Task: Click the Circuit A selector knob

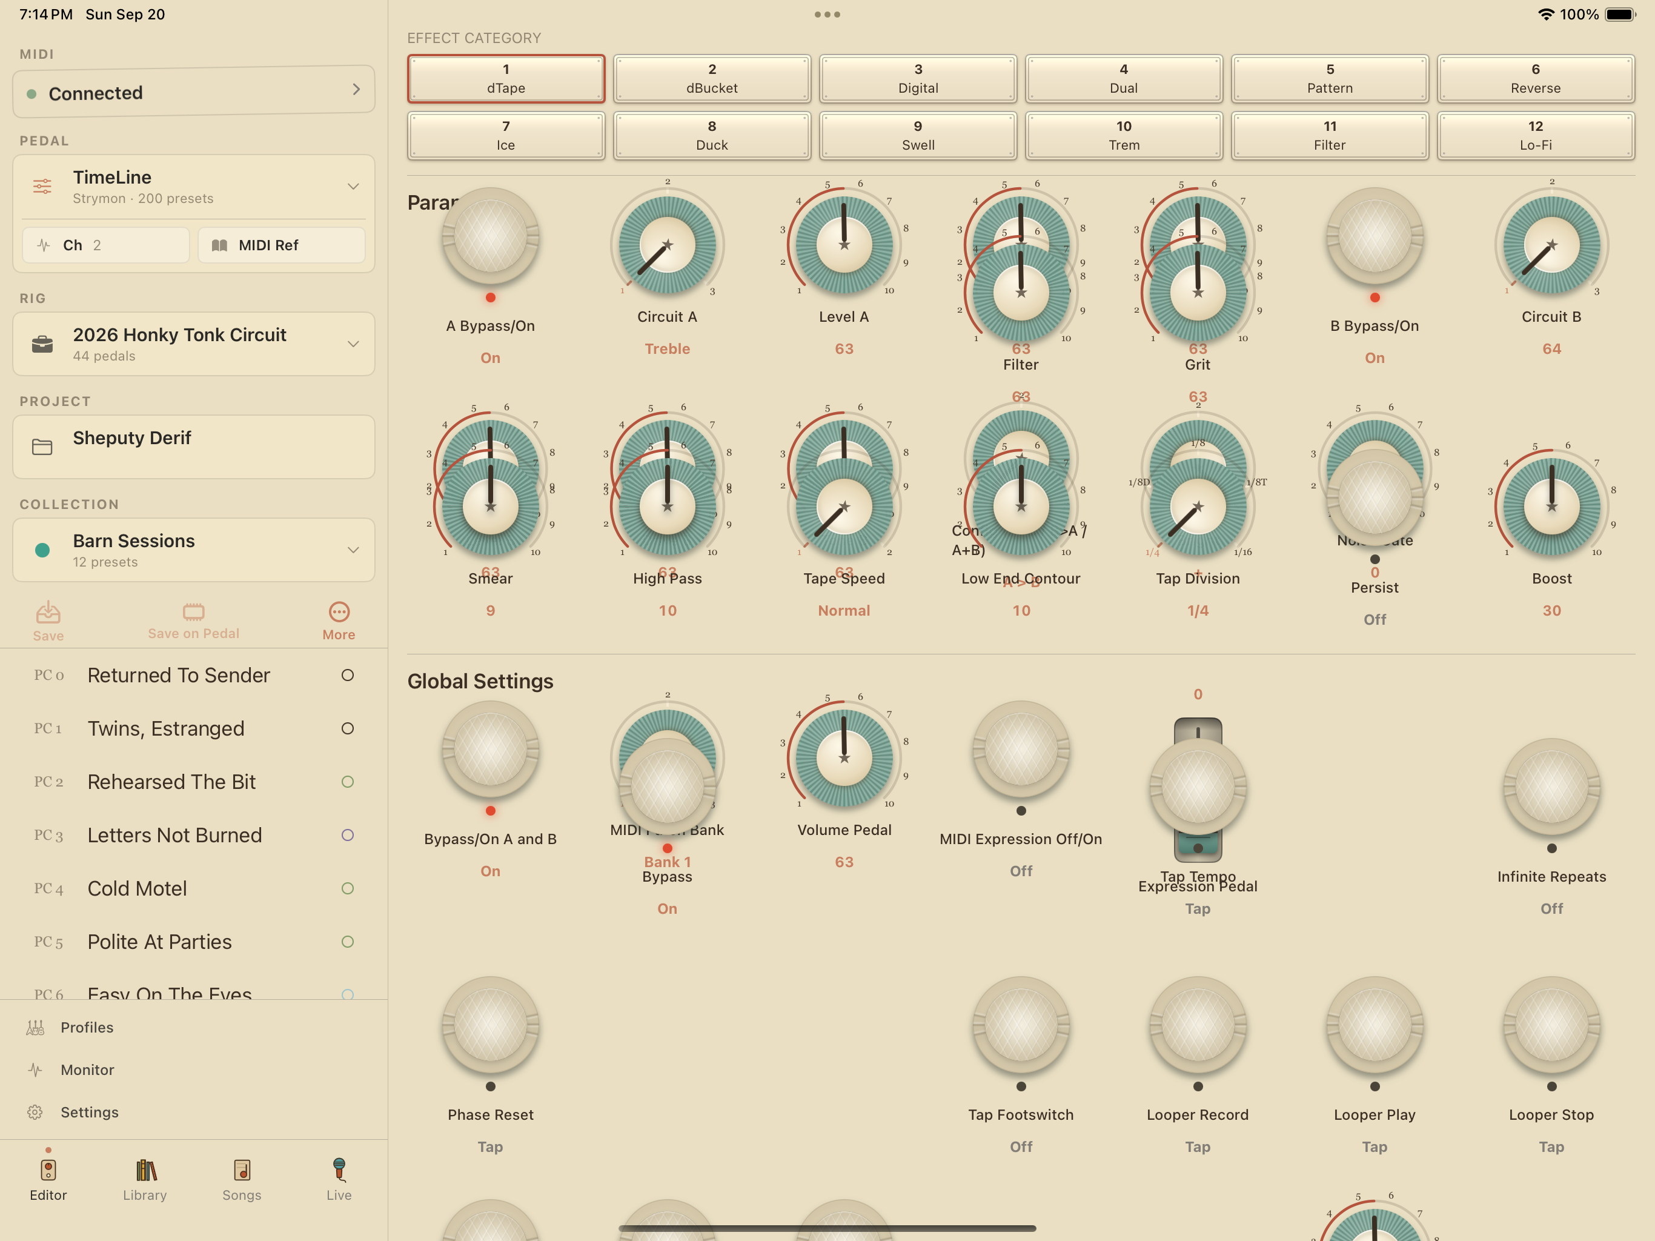Action: [668, 245]
